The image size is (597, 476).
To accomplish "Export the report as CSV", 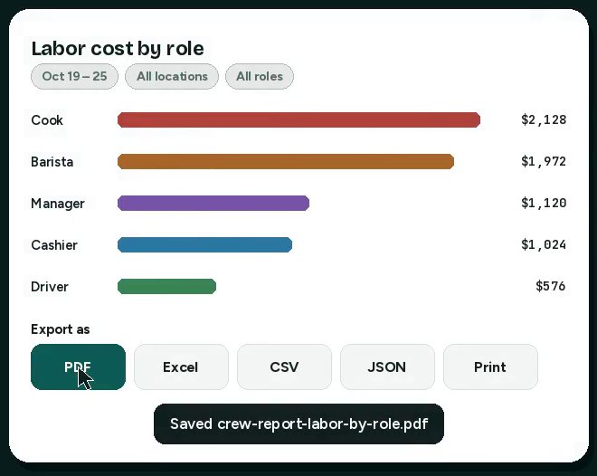I will coord(284,367).
